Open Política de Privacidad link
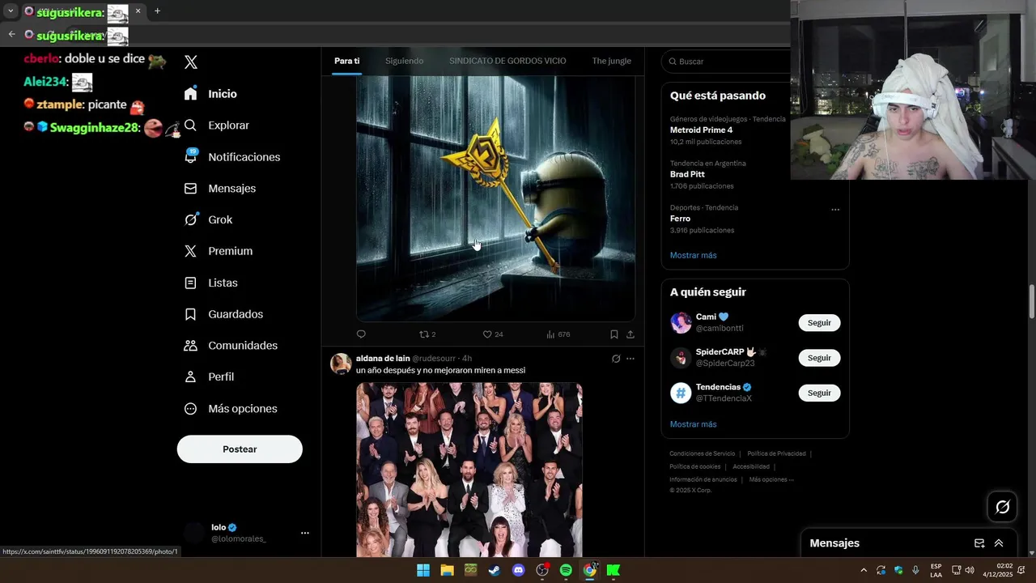1036x583 pixels. coord(776,453)
